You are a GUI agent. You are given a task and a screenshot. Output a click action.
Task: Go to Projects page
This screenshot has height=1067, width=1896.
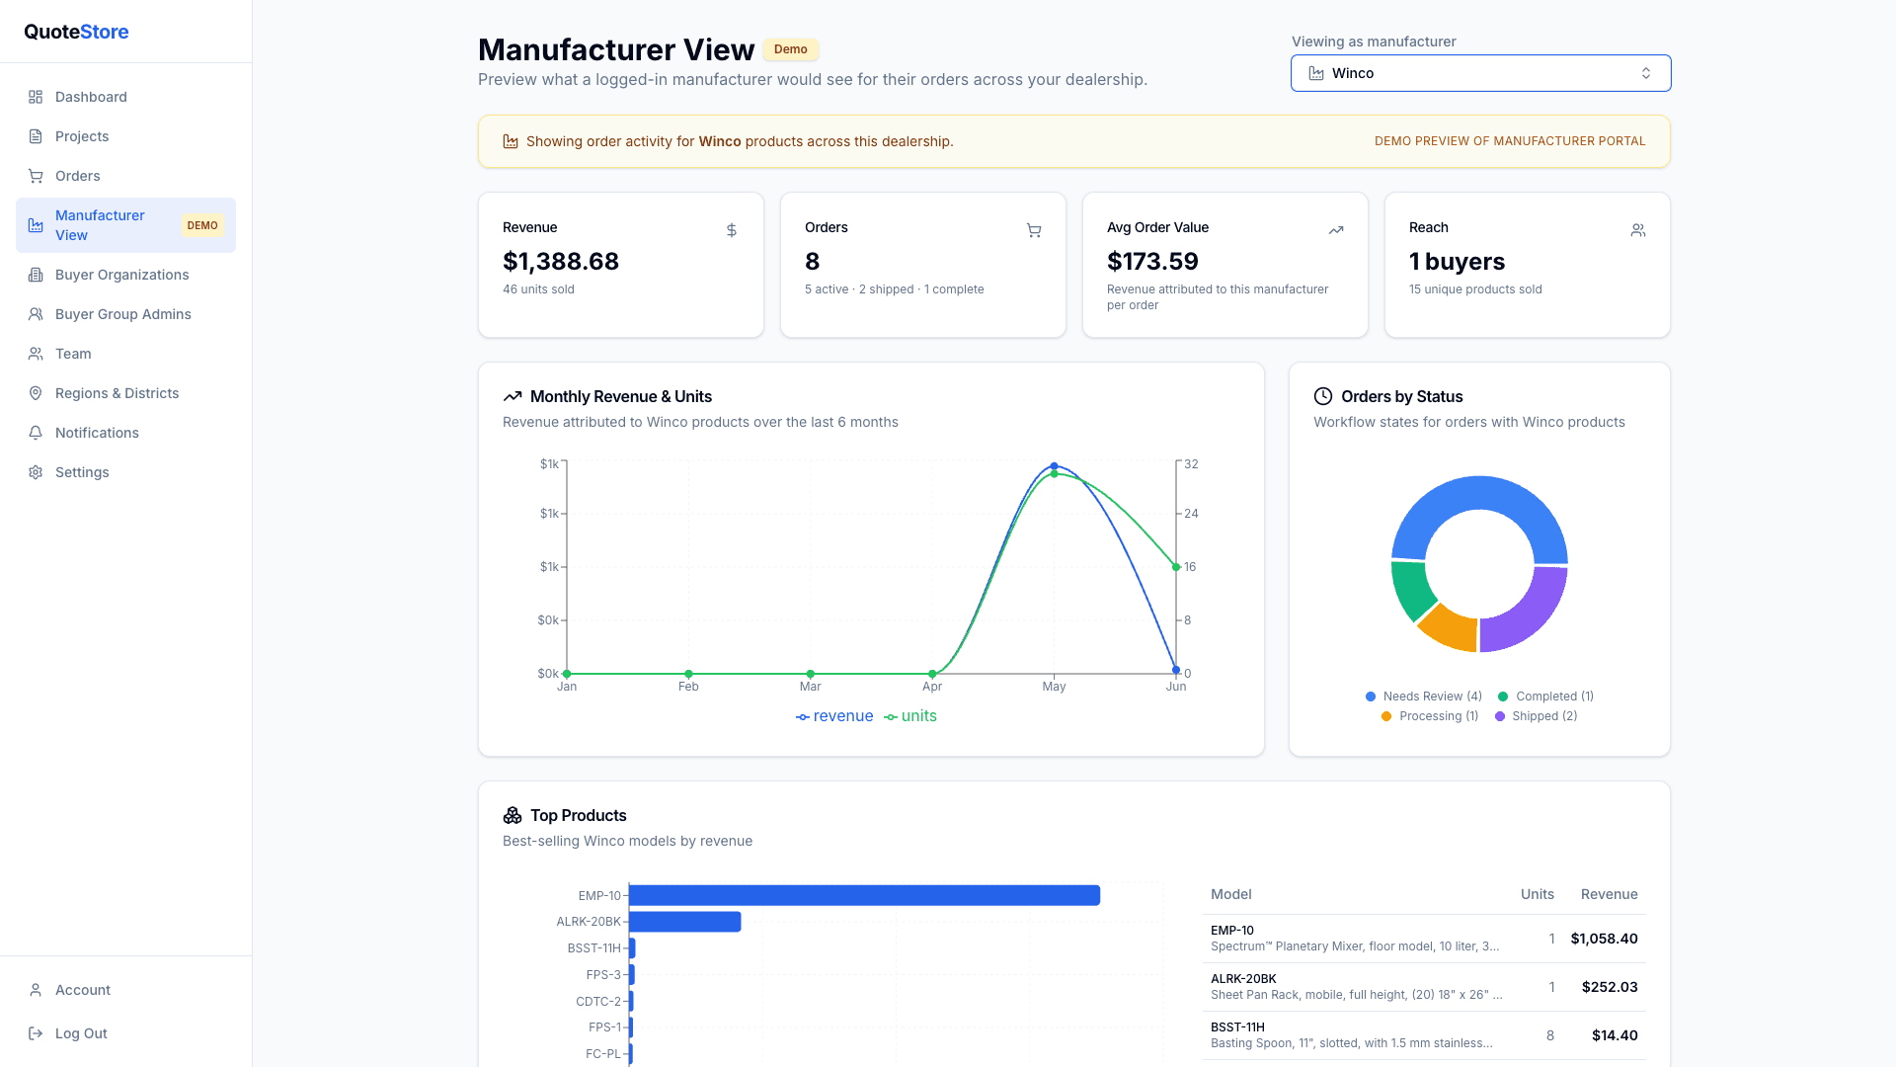pyautogui.click(x=125, y=136)
